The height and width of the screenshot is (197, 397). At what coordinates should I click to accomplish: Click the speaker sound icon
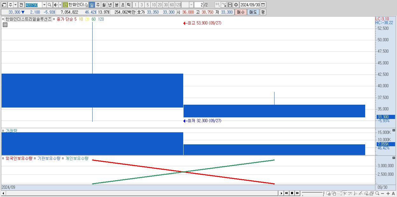(x=56, y=5)
